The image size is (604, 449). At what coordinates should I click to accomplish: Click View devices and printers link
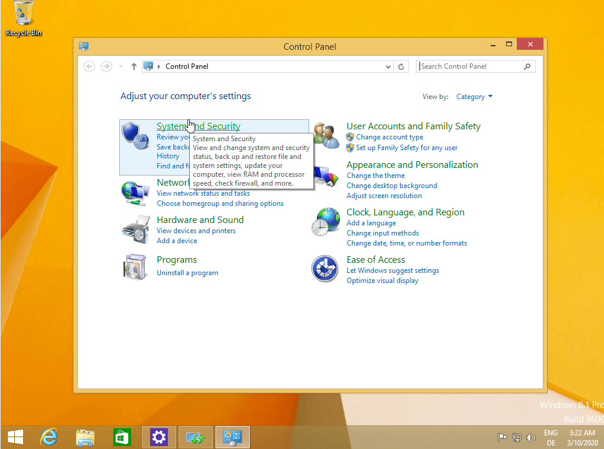(196, 231)
